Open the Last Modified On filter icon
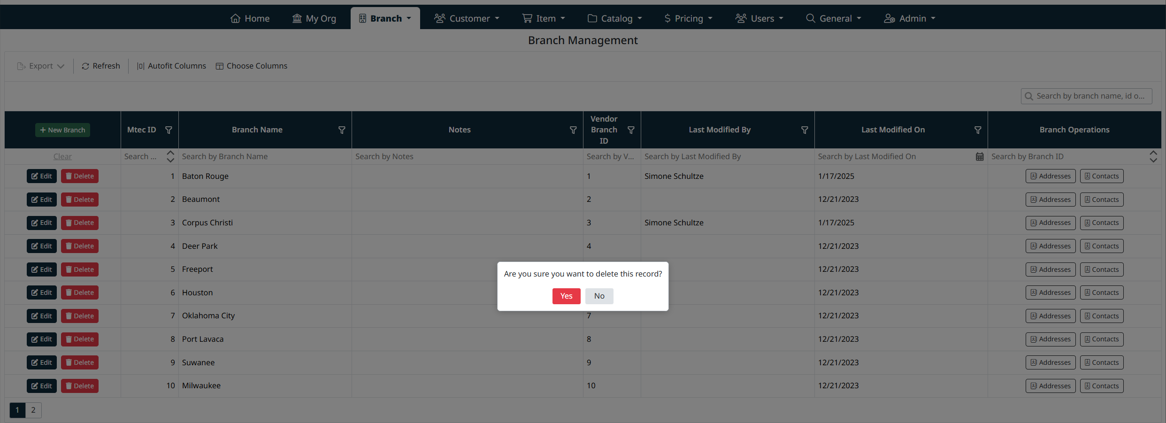This screenshot has height=423, width=1166. click(x=978, y=130)
